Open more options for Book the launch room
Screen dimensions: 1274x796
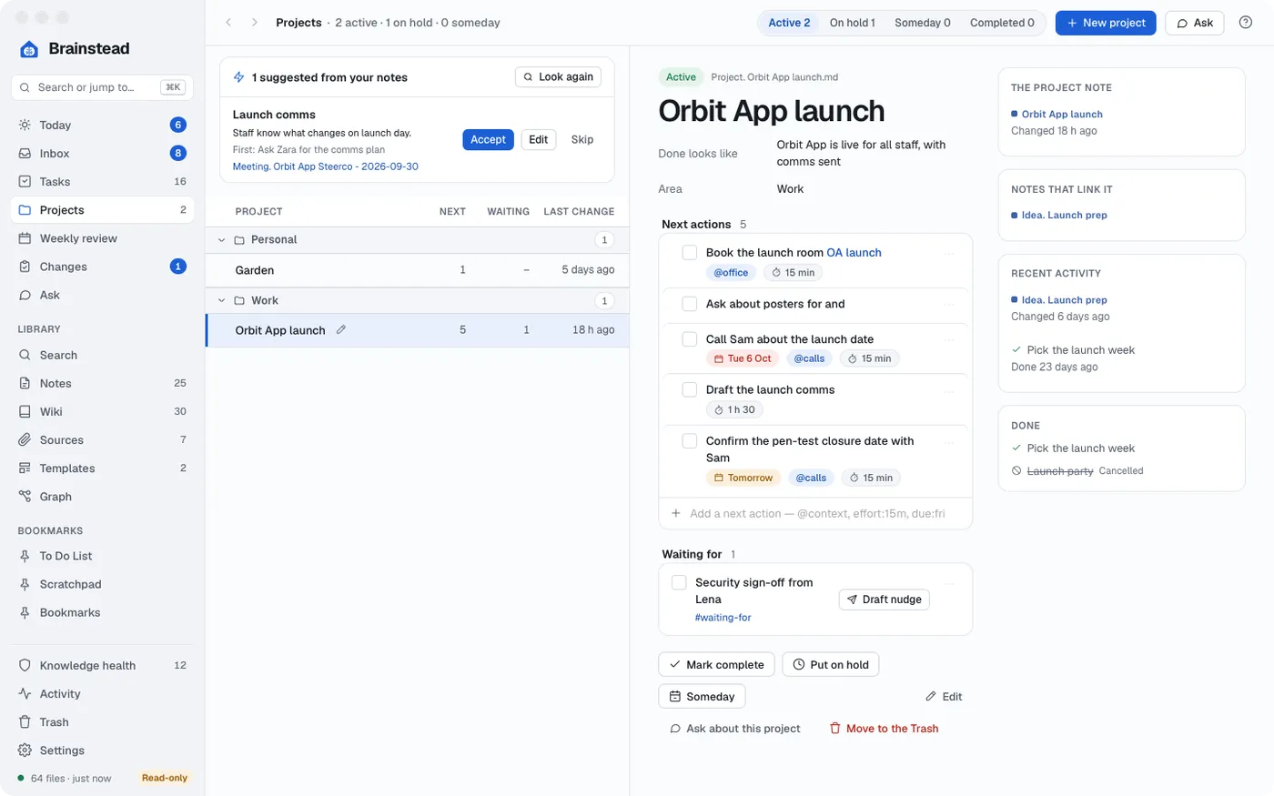point(949,253)
